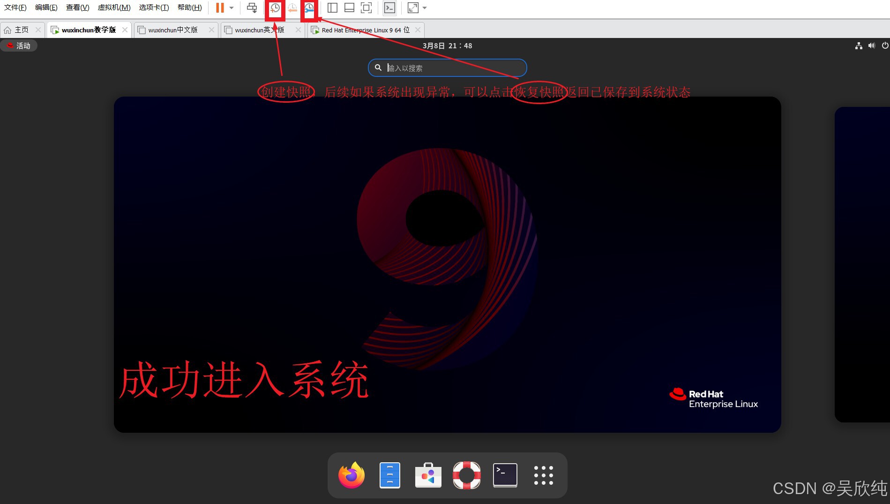Open the 编辑(E) menu

tap(46, 8)
